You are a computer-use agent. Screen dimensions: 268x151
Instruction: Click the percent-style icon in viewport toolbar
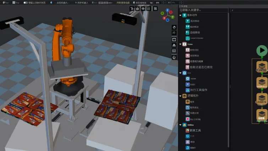[155, 9]
